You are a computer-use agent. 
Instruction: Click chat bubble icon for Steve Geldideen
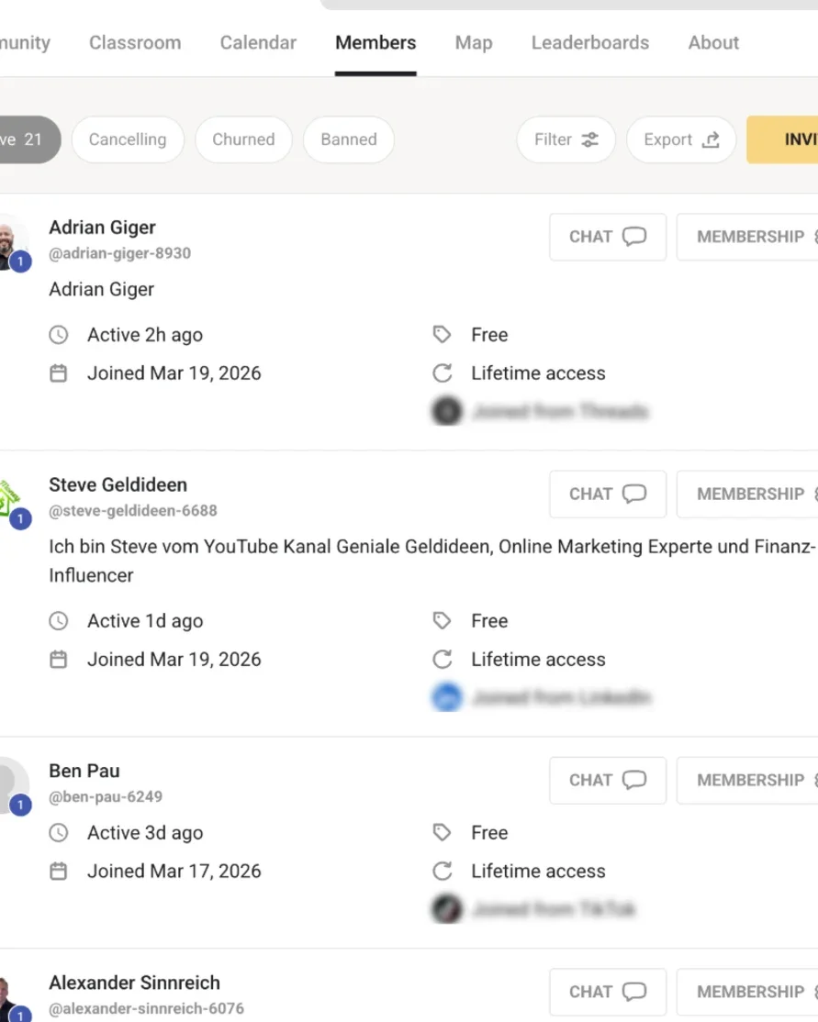click(634, 494)
